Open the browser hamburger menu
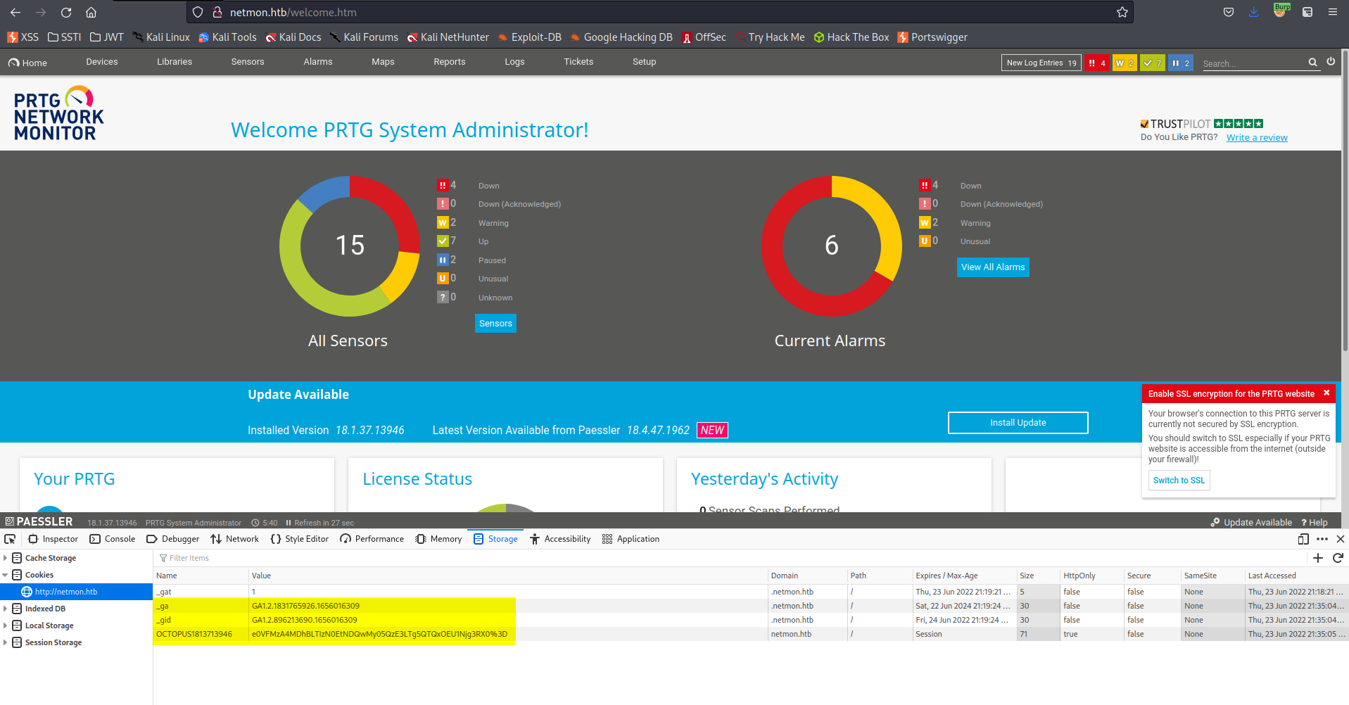Image resolution: width=1349 pixels, height=705 pixels. coord(1333,12)
